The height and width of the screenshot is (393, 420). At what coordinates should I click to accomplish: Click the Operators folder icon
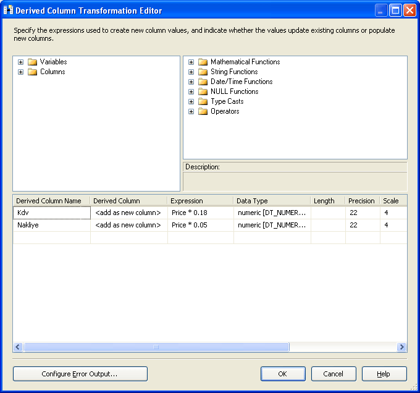click(x=203, y=112)
